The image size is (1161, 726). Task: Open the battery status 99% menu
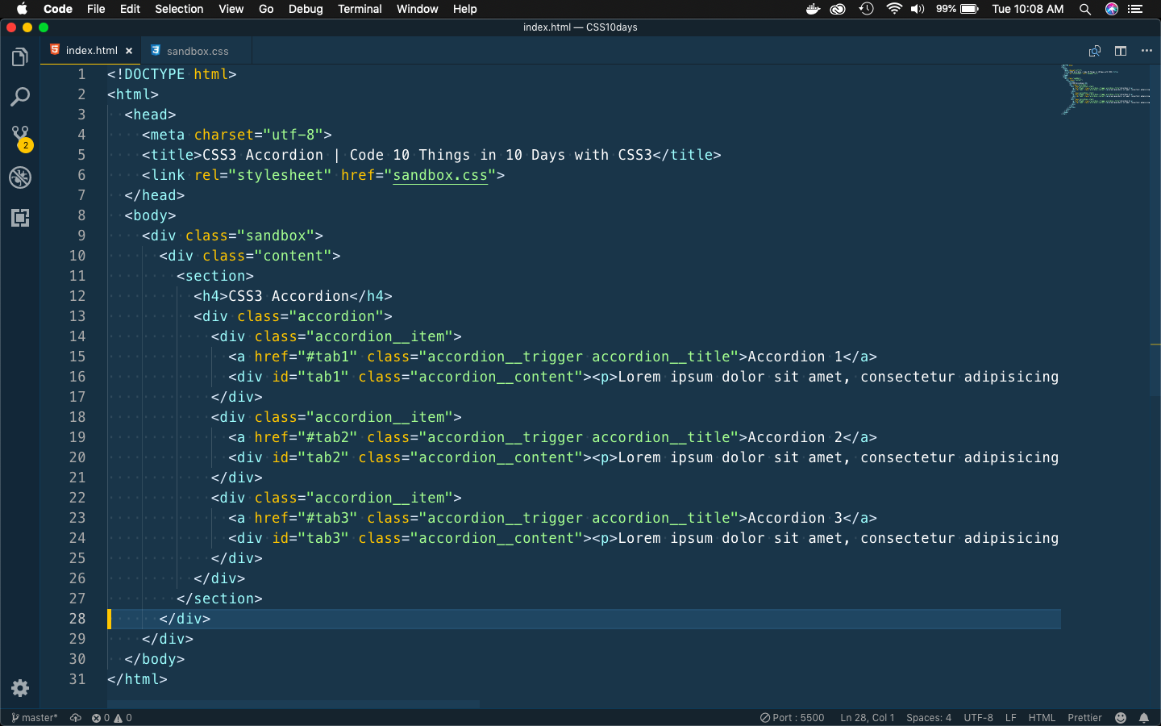[957, 9]
